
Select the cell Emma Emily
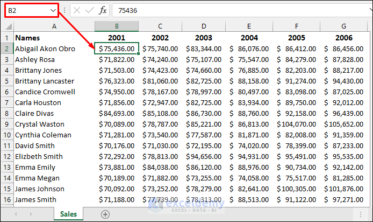point(54,168)
